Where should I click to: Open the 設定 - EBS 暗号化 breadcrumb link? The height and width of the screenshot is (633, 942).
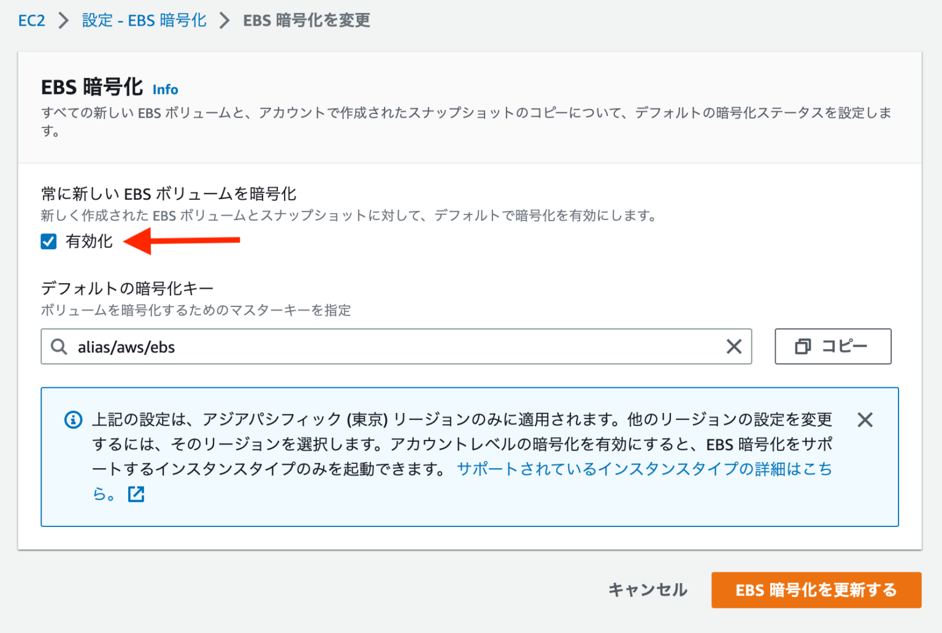tap(144, 20)
